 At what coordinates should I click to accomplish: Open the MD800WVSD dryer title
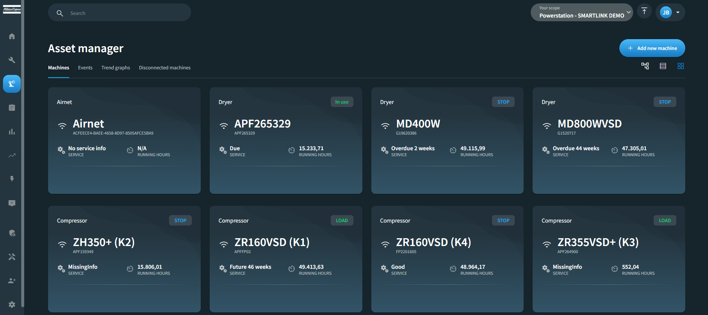coord(590,124)
